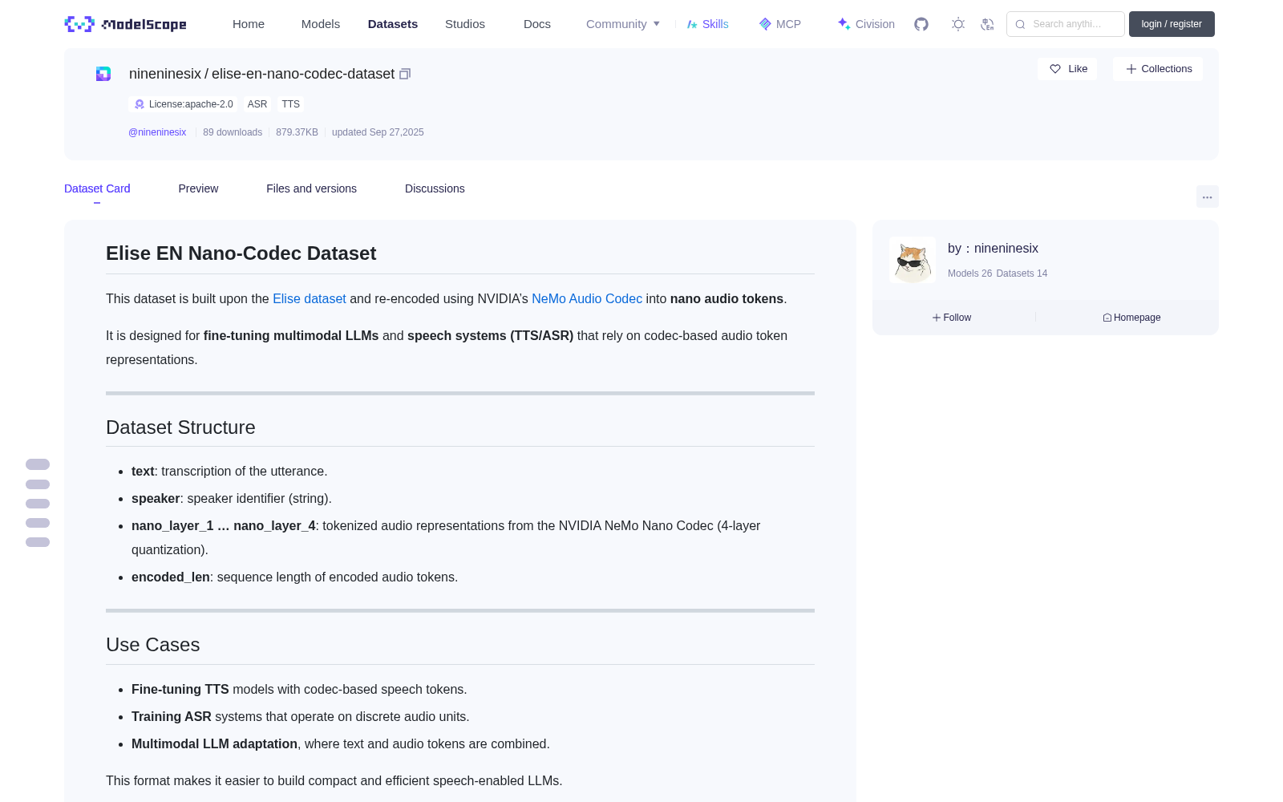
Task: Copy dataset name with the copy icon
Action: [x=405, y=74]
